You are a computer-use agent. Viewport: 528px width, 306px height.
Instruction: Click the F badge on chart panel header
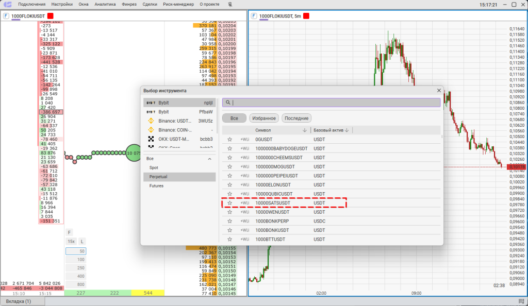point(254,16)
